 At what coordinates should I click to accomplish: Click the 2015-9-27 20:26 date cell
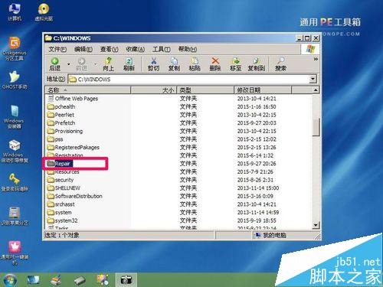257,164
